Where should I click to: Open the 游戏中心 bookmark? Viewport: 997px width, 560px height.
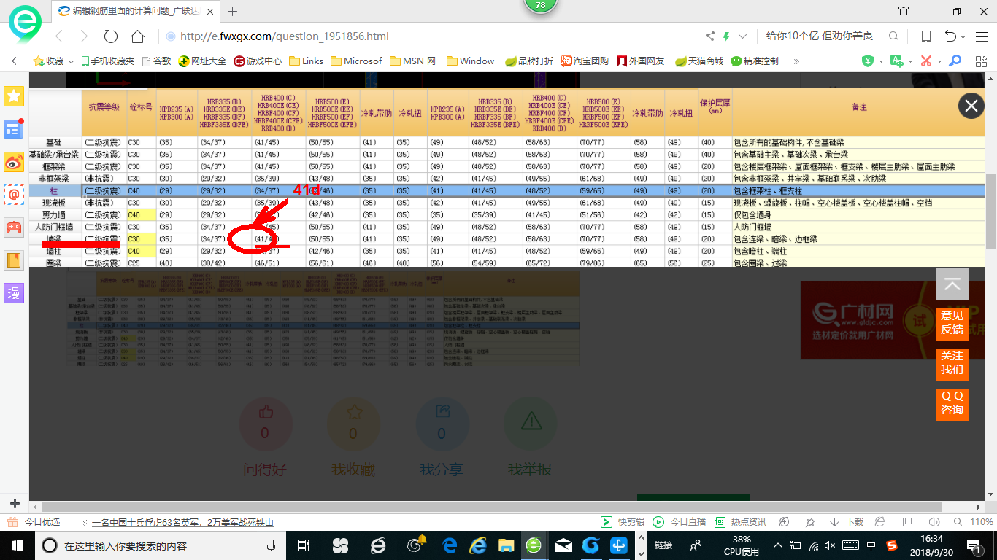click(x=258, y=61)
